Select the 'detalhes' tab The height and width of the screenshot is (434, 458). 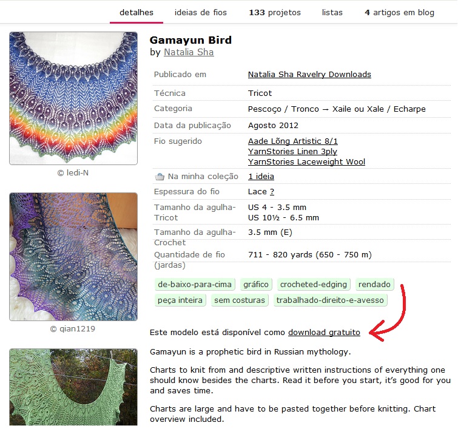(136, 13)
